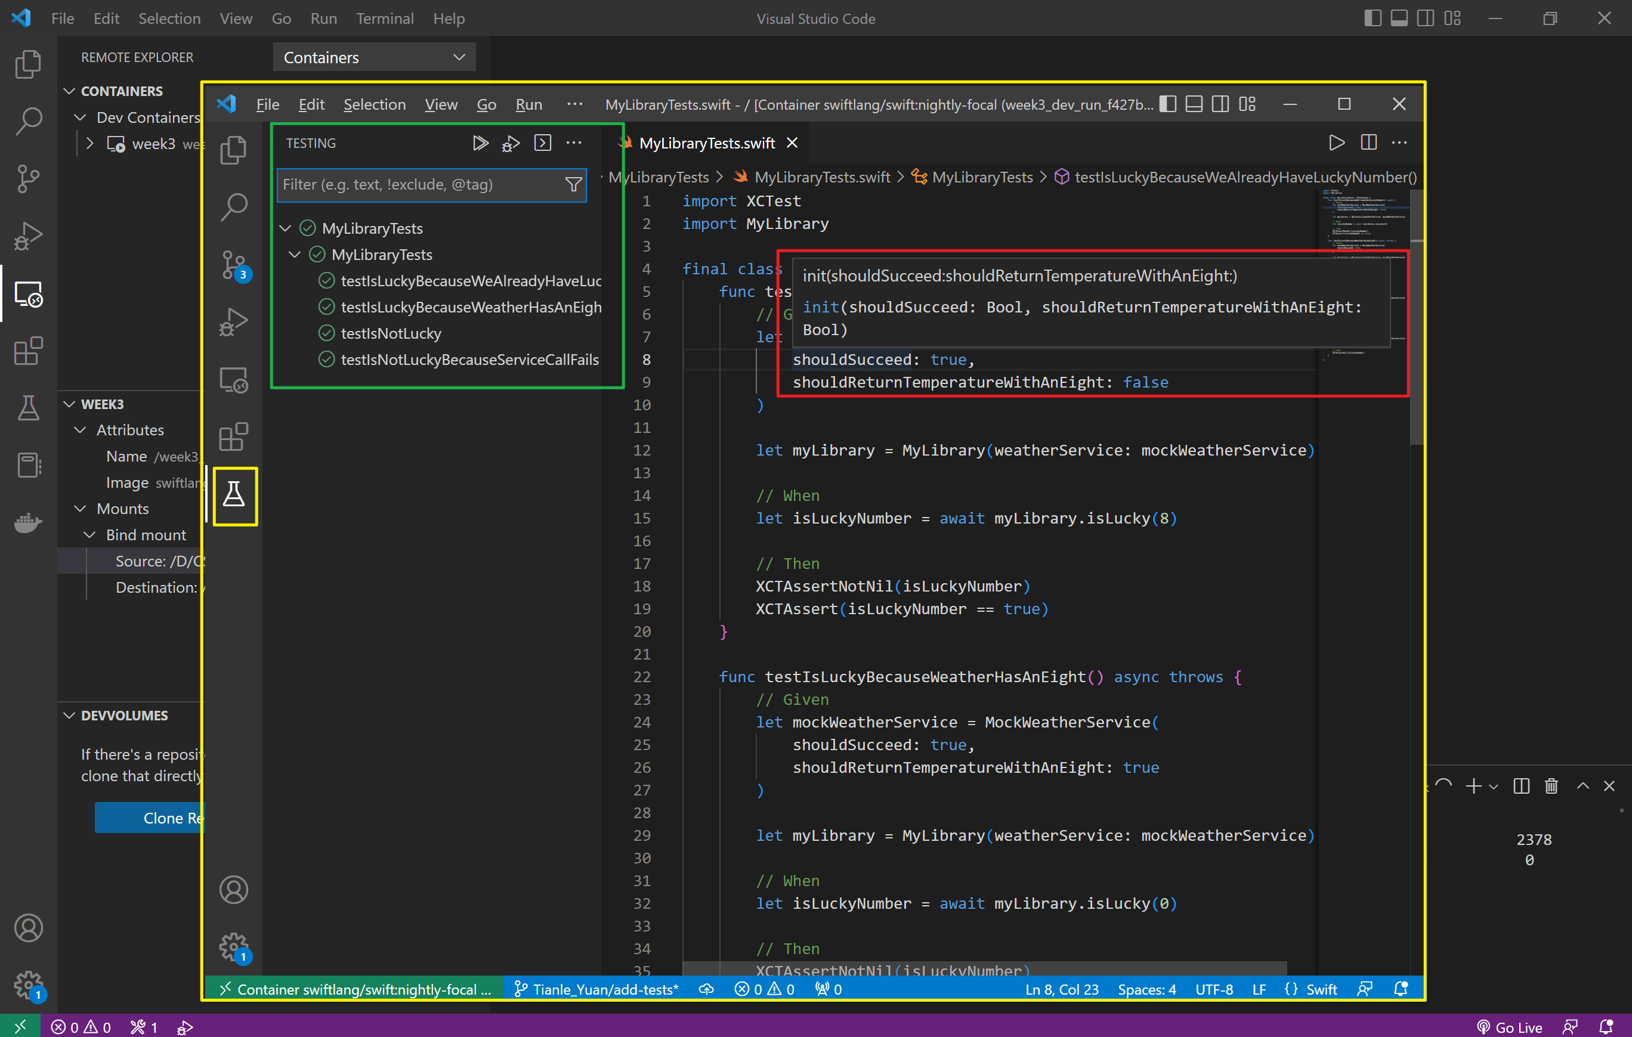Image resolution: width=1632 pixels, height=1037 pixels.
Task: Run the Swift file from editor title
Action: (x=1337, y=143)
